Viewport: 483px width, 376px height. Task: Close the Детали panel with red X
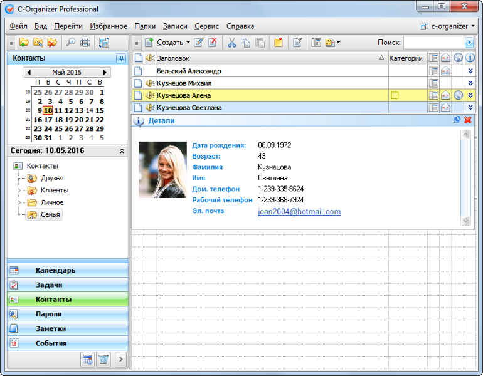468,120
